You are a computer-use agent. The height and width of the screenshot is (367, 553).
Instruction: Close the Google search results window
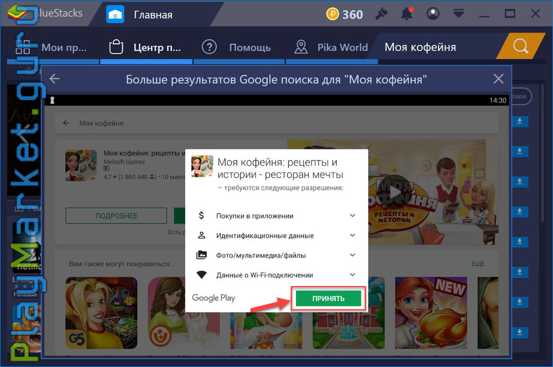point(498,79)
